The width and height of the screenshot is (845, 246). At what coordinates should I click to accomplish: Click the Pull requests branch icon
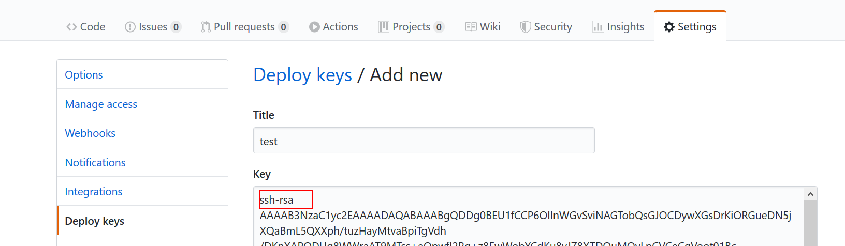[206, 27]
